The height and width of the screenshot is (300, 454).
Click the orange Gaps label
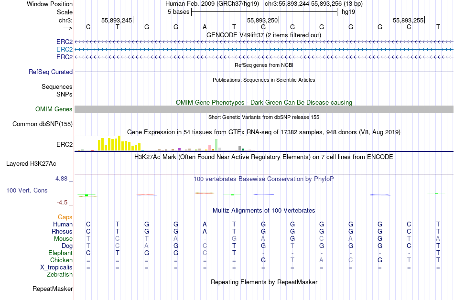[65, 217]
